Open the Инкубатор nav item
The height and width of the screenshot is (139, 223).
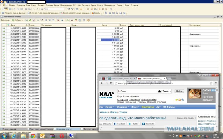click(148, 107)
